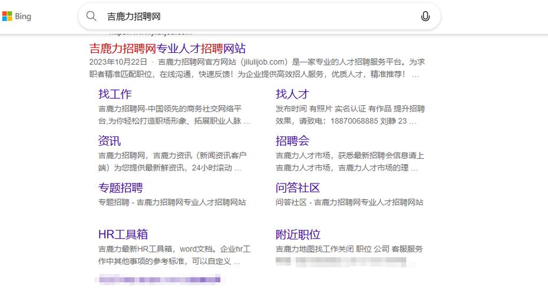Open the 招聘会 sitelink

(x=292, y=141)
